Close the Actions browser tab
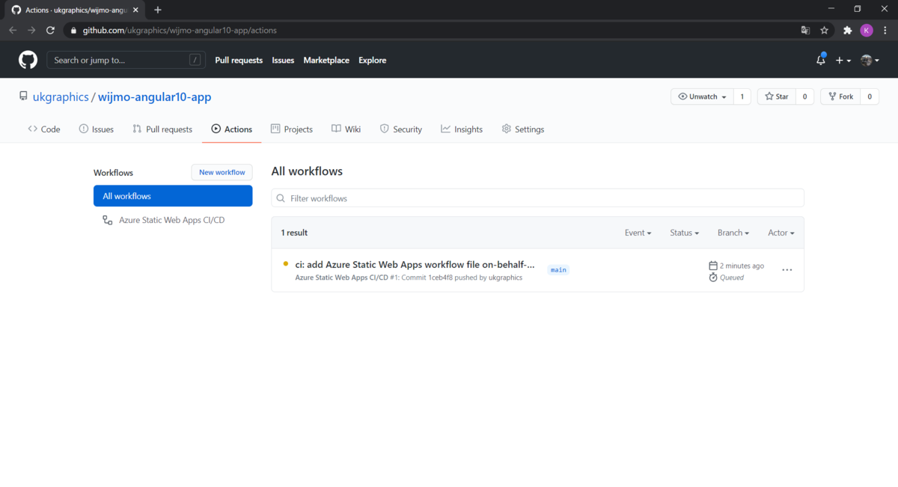 (135, 10)
